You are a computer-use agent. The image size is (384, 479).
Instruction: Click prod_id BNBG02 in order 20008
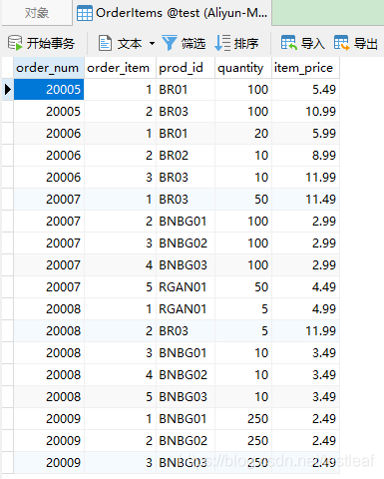186,375
